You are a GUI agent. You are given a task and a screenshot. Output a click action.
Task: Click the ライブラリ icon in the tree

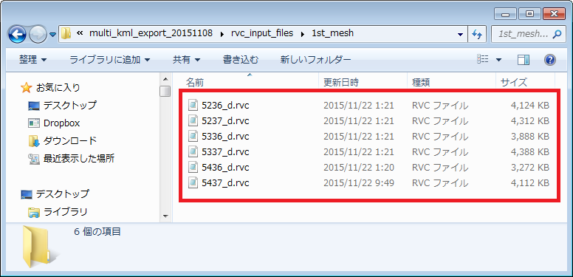(x=34, y=212)
